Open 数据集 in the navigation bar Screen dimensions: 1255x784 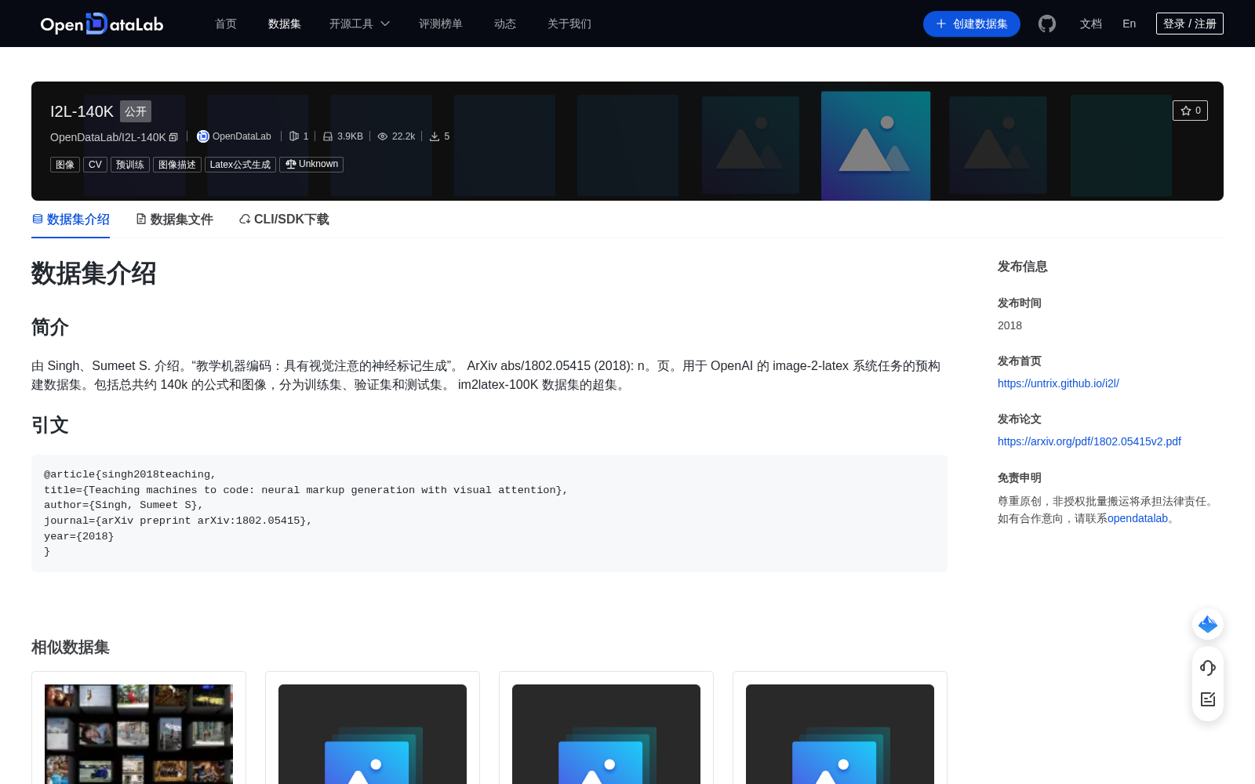pyautogui.click(x=285, y=24)
